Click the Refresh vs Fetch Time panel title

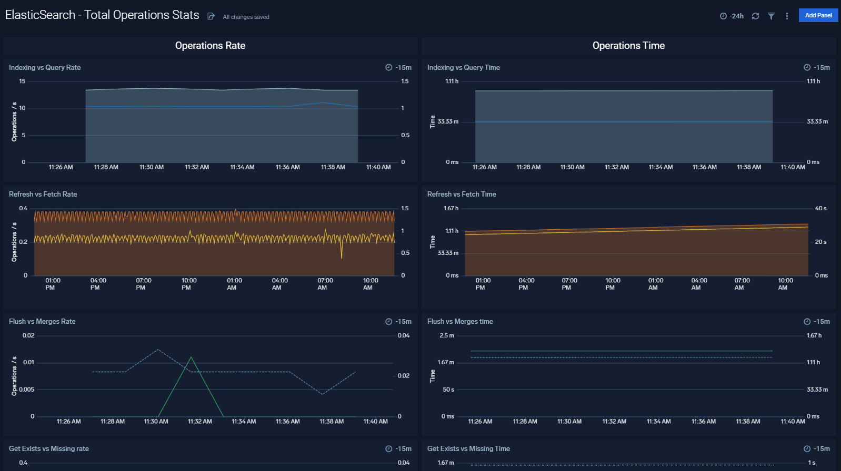tap(462, 194)
